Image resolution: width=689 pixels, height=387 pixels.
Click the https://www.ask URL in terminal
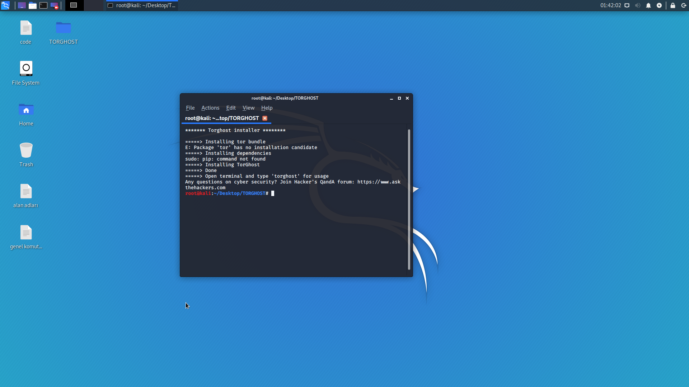pos(379,182)
